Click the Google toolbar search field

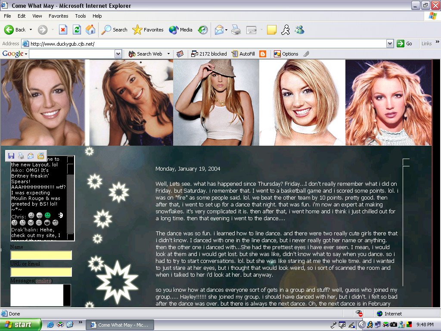coord(72,54)
